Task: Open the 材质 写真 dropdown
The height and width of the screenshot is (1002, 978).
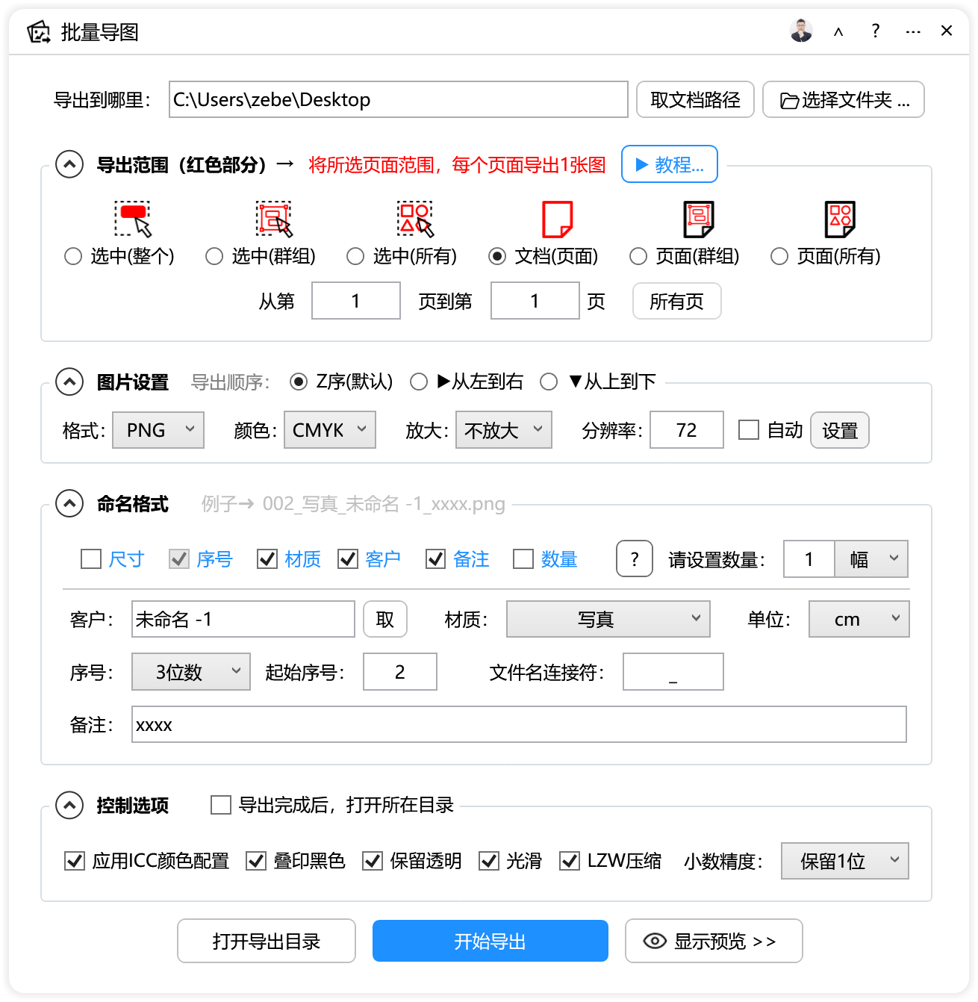Action: (x=608, y=619)
